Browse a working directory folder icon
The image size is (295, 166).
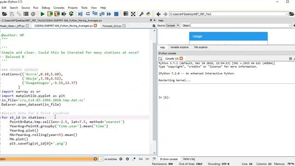click(x=292, y=14)
